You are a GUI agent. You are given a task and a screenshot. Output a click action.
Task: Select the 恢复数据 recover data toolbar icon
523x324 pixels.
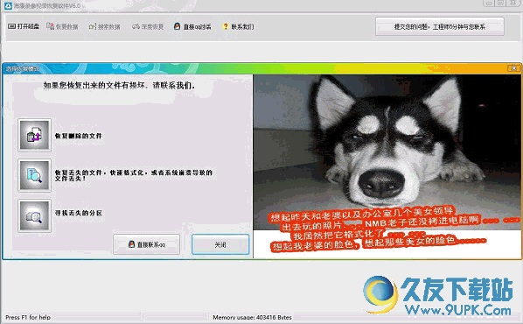(50, 26)
